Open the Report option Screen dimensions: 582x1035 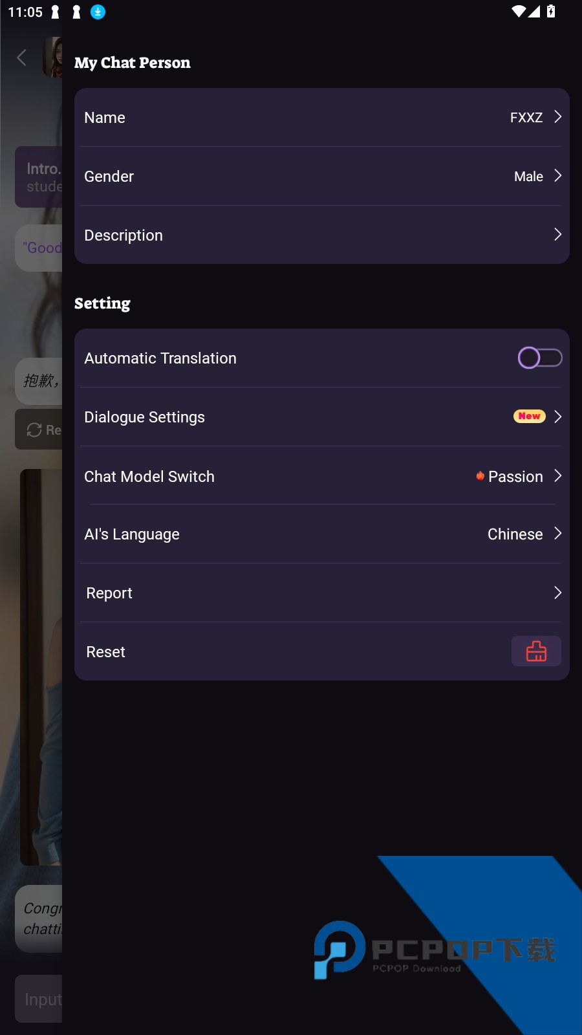click(x=109, y=593)
